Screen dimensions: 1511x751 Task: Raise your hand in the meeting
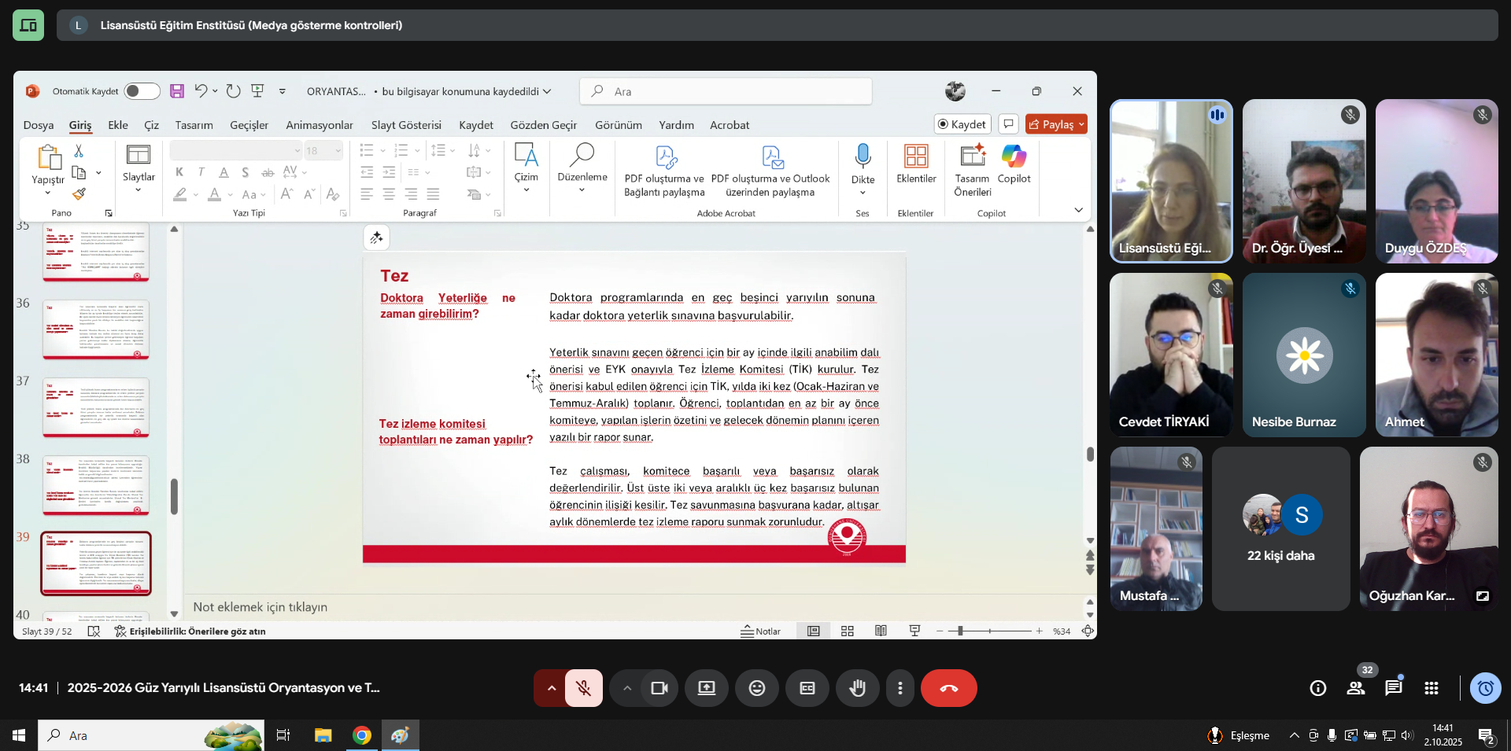[x=857, y=688]
